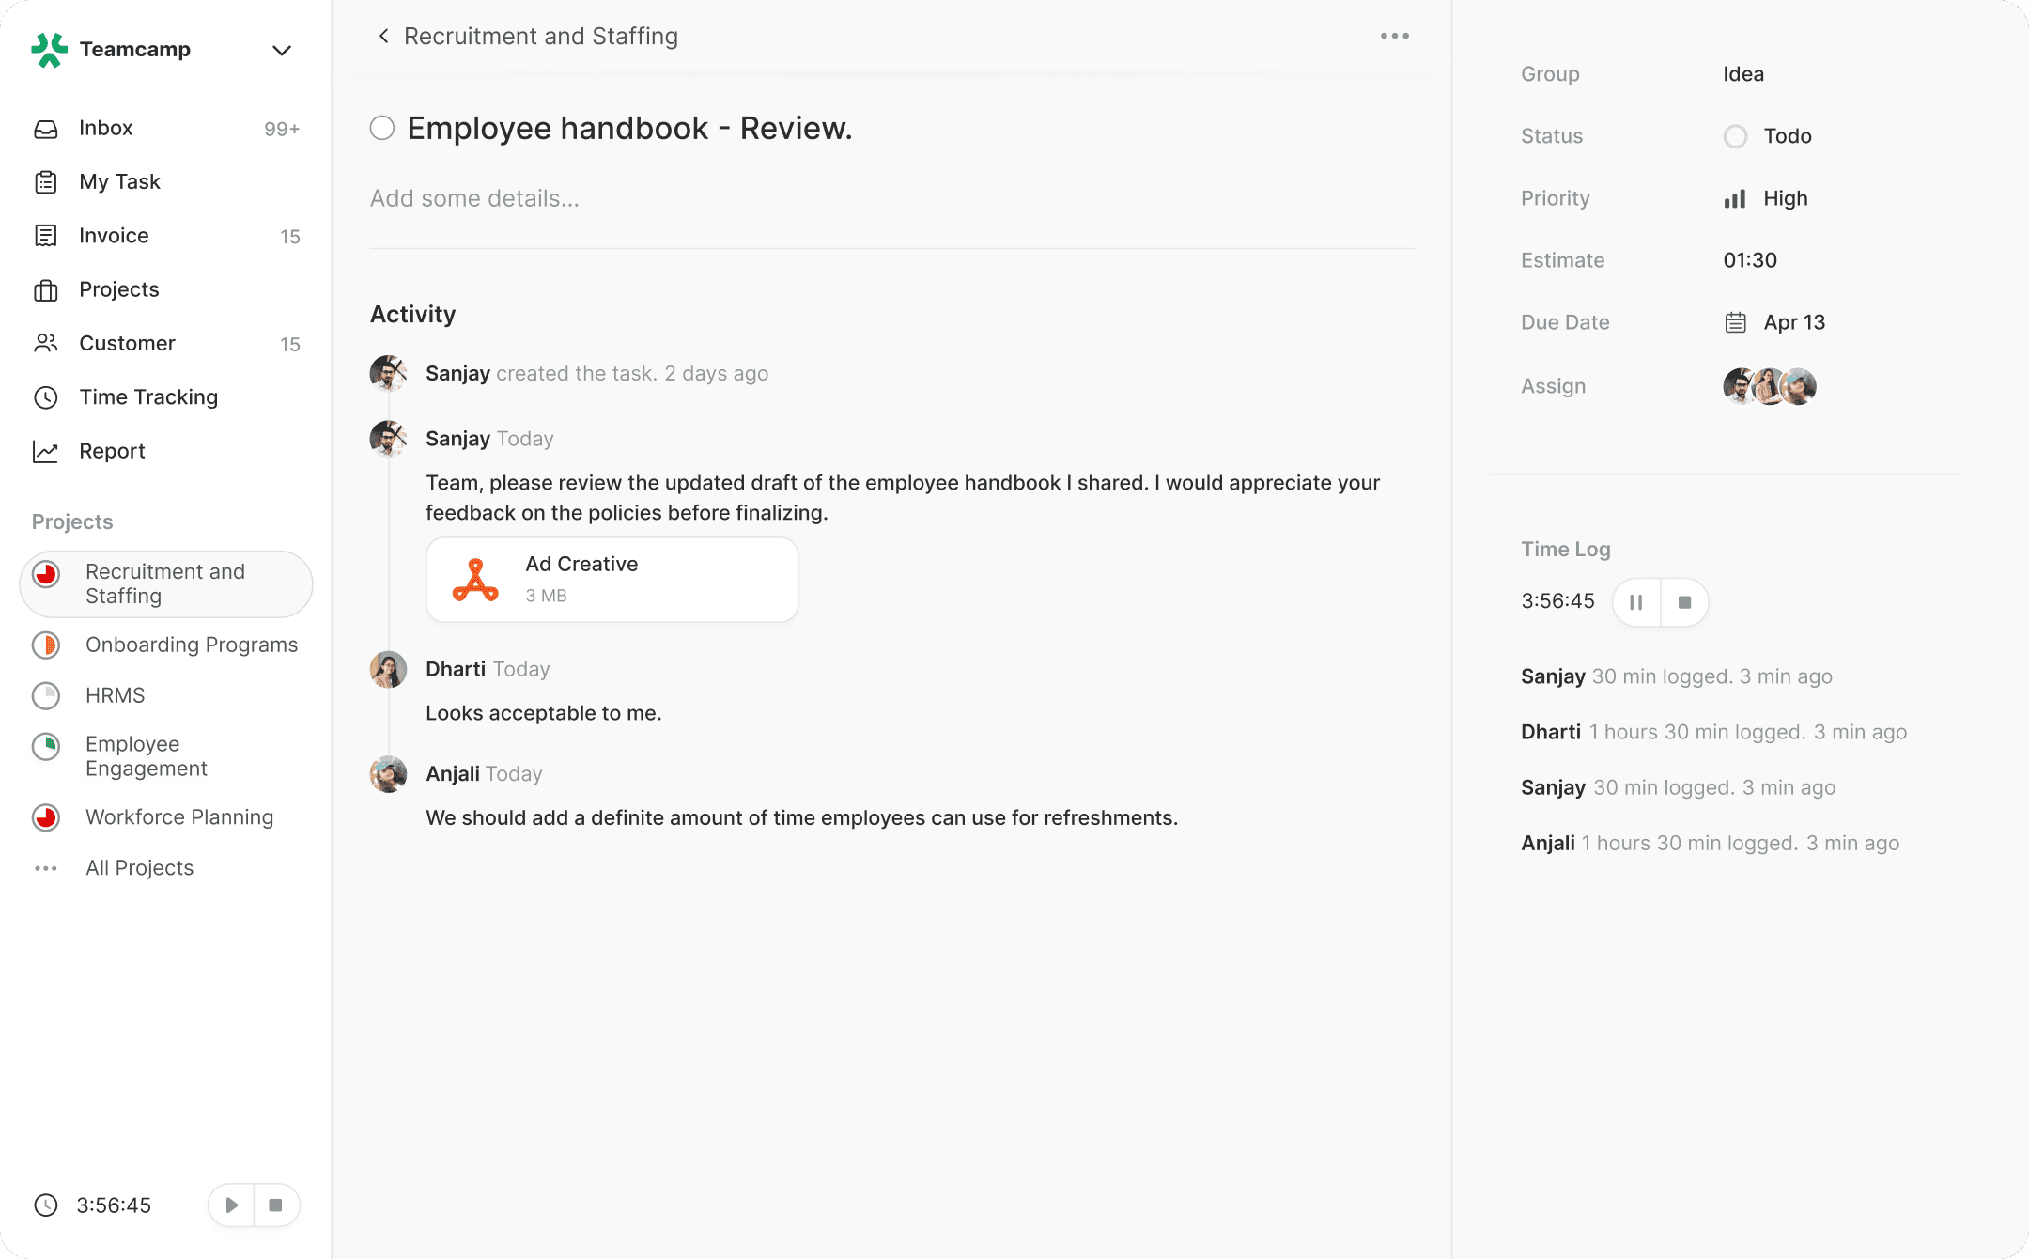2029x1259 pixels.
Task: Stop the Time Log timer
Action: pyautogui.click(x=1684, y=602)
